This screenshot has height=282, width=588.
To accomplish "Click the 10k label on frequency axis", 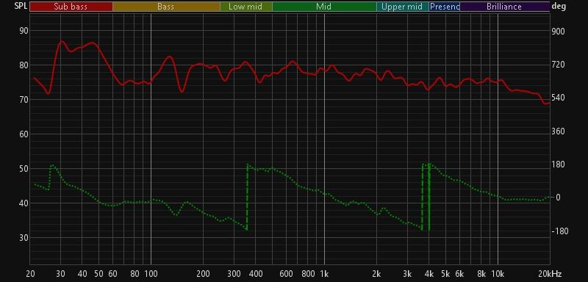I will (498, 273).
